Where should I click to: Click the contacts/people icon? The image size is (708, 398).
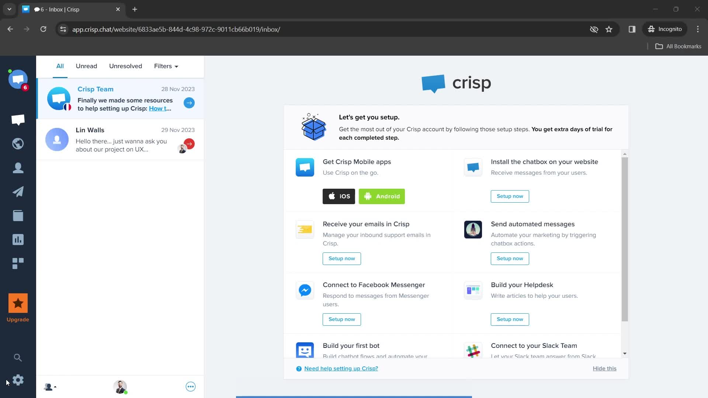click(x=18, y=168)
